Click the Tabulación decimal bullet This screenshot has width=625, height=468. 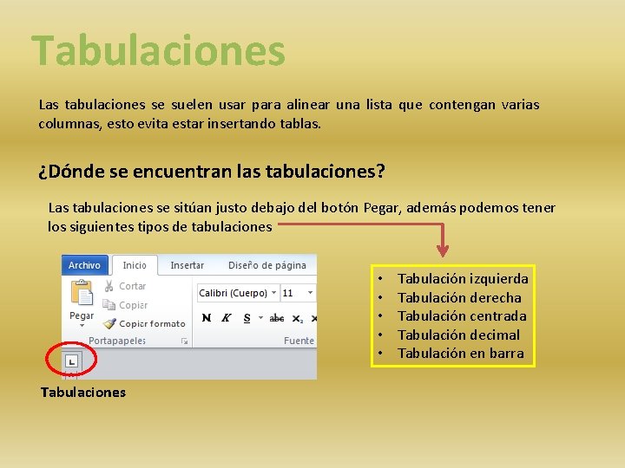(x=459, y=335)
